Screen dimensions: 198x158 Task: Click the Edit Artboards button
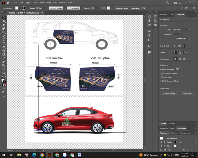[180, 39]
